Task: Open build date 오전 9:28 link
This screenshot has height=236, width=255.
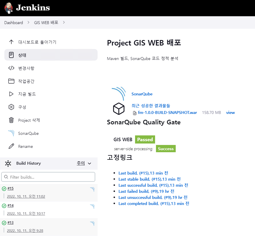Action: (x=25, y=231)
